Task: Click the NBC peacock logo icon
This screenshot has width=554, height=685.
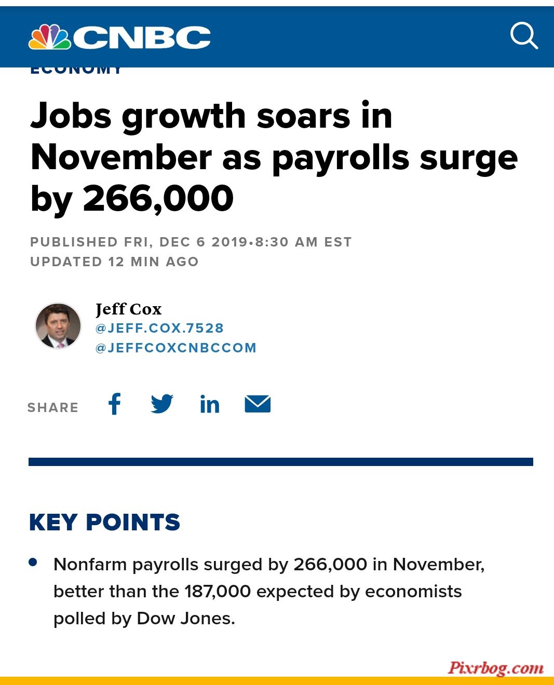Action: tap(49, 37)
